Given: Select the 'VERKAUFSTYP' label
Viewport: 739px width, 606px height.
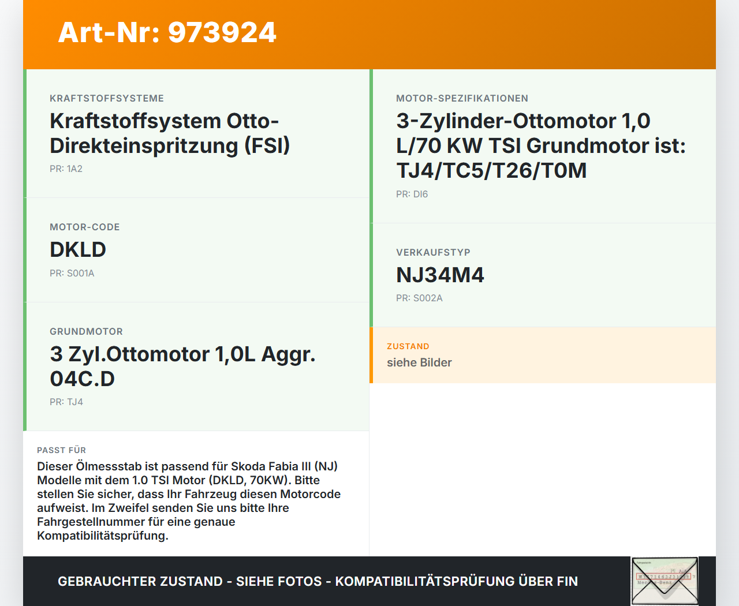Looking at the screenshot, I should [433, 252].
